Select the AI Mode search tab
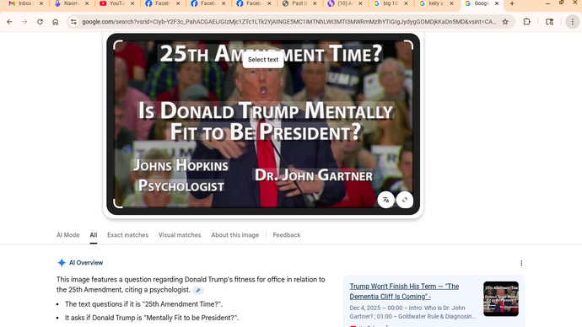582x327 pixels. point(68,235)
